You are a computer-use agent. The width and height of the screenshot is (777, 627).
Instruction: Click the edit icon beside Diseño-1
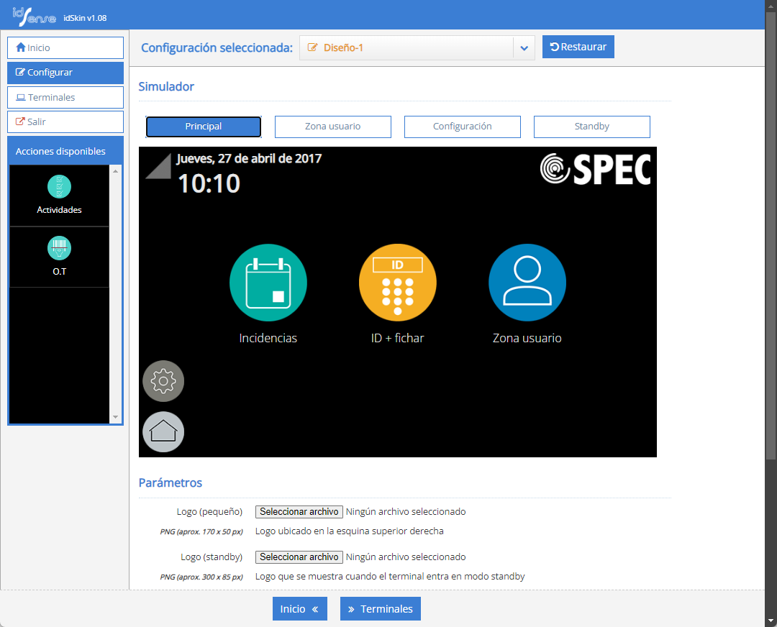[x=312, y=47]
